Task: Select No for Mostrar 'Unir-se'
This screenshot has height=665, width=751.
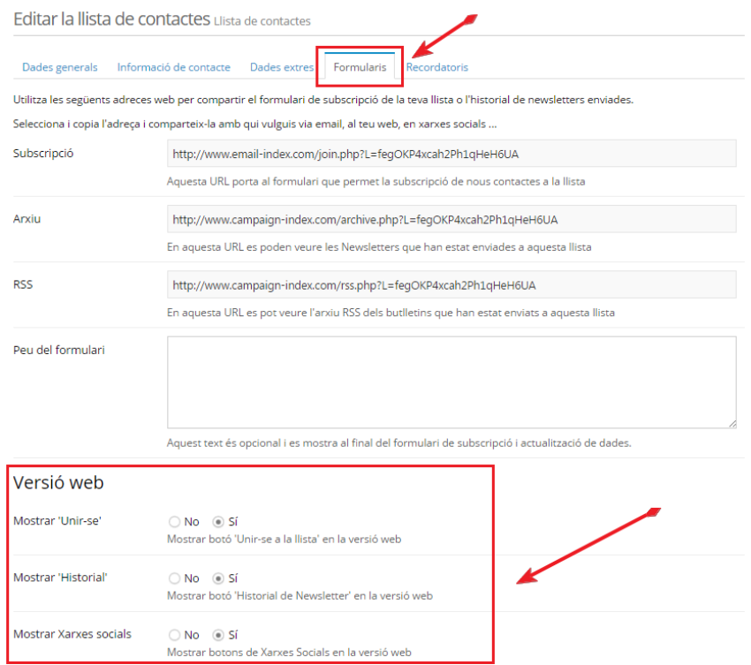Action: [174, 521]
